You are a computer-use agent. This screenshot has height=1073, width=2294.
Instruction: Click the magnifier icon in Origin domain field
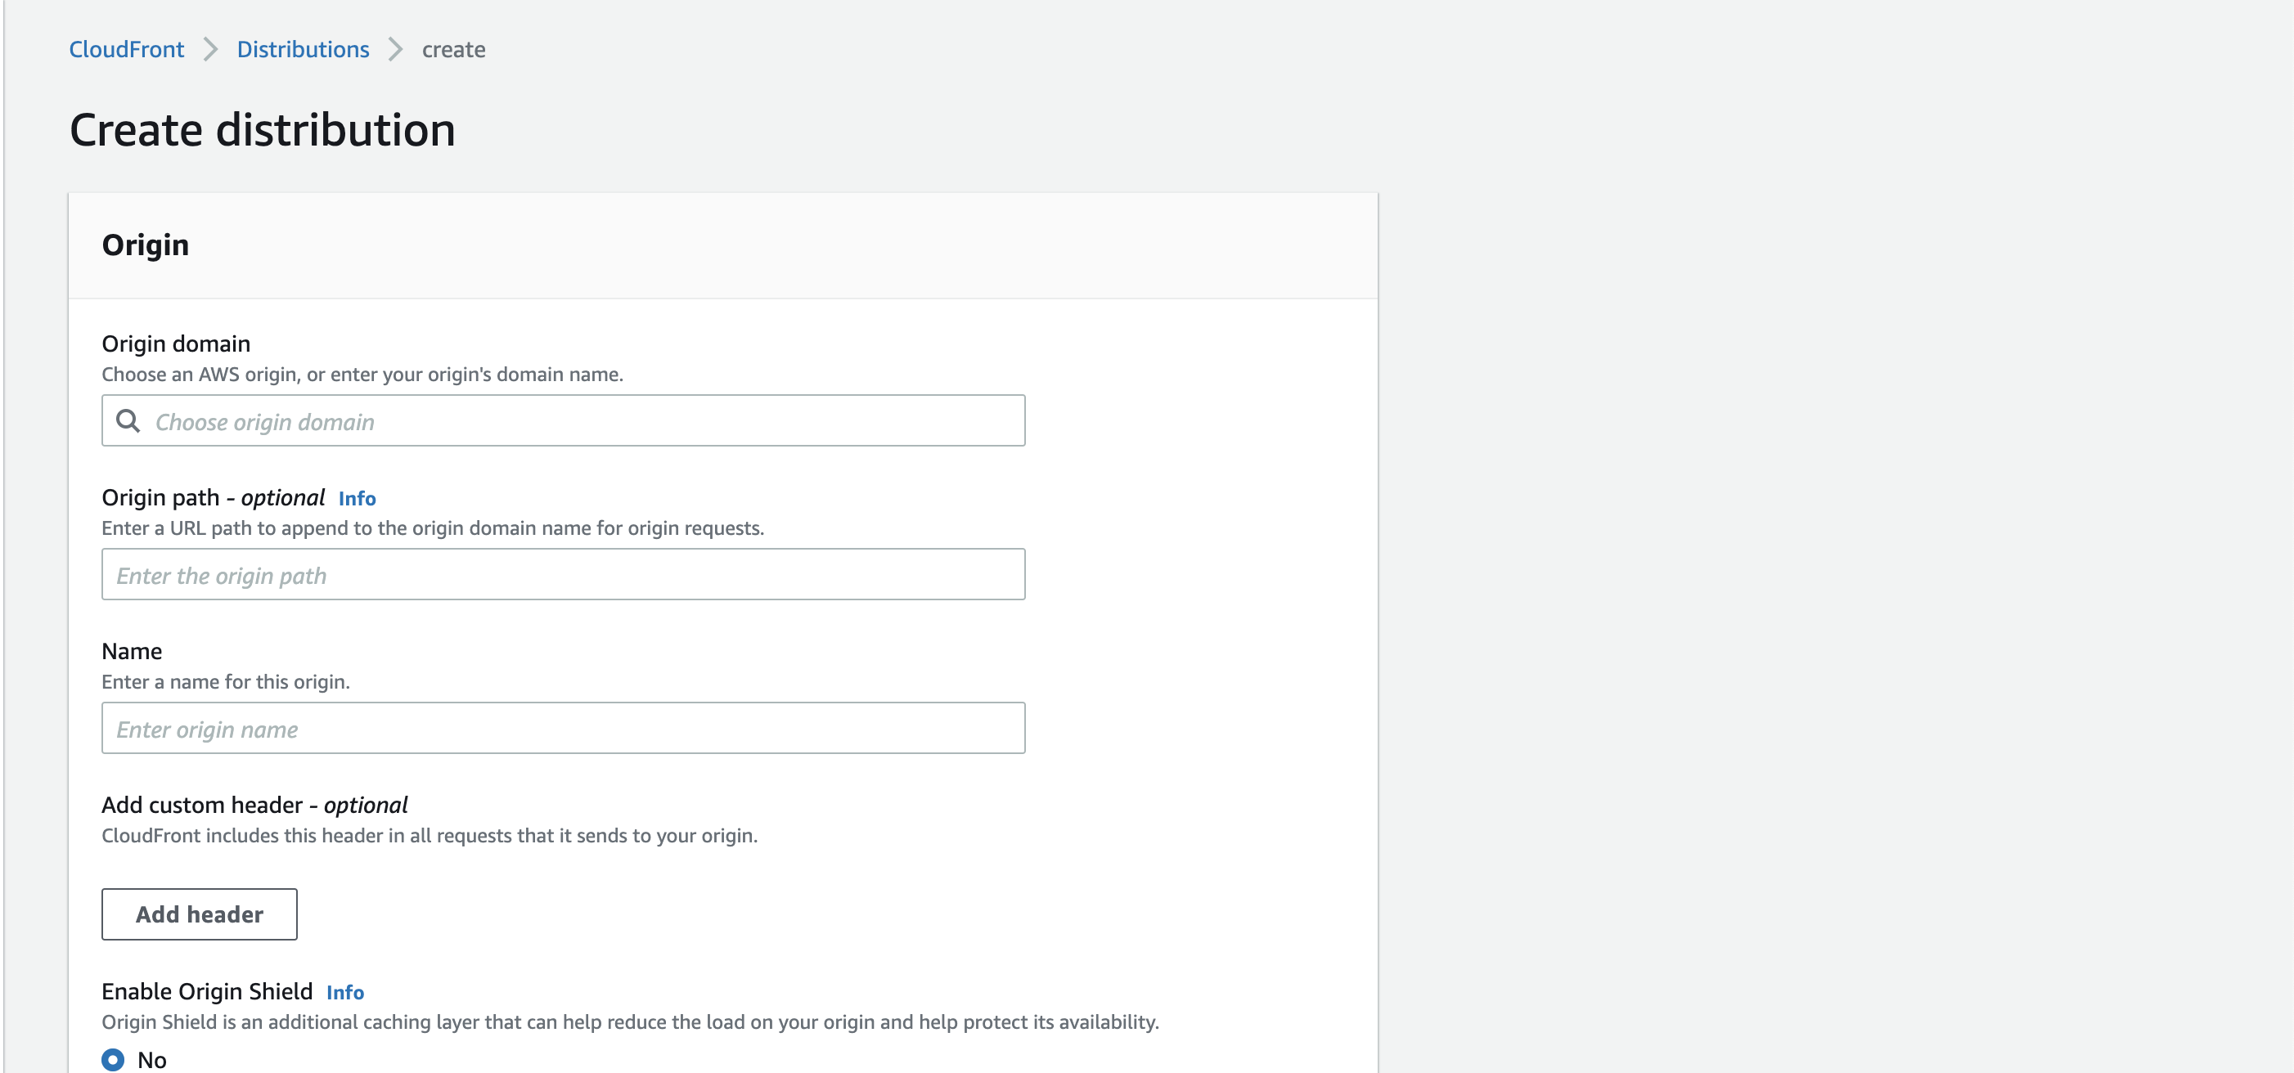pos(128,421)
